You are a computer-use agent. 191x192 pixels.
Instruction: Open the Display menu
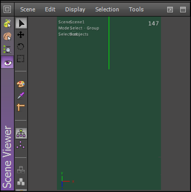(x=75, y=9)
